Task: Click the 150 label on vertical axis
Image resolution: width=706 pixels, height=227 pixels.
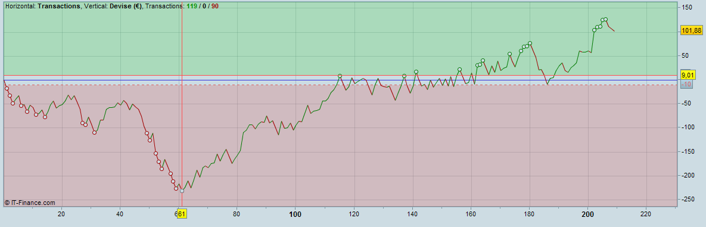Action: coord(687,8)
